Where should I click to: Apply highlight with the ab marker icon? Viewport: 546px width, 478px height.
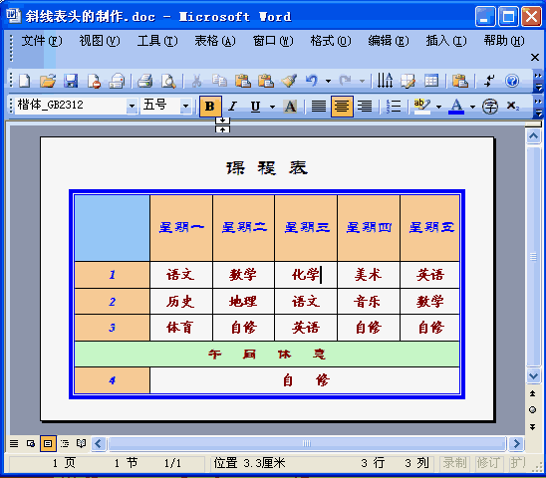click(422, 107)
